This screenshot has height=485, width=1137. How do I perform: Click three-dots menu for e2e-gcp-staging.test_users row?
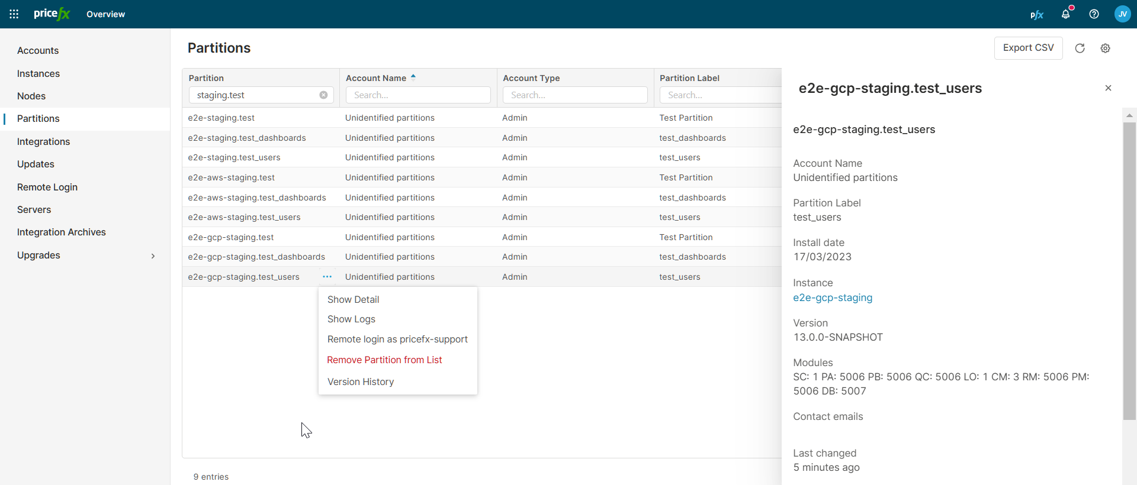pyautogui.click(x=327, y=277)
